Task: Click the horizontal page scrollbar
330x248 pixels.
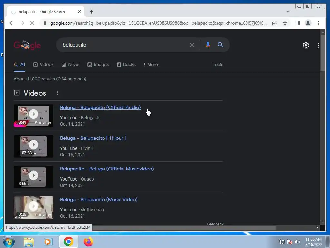Action: (x=184, y=228)
